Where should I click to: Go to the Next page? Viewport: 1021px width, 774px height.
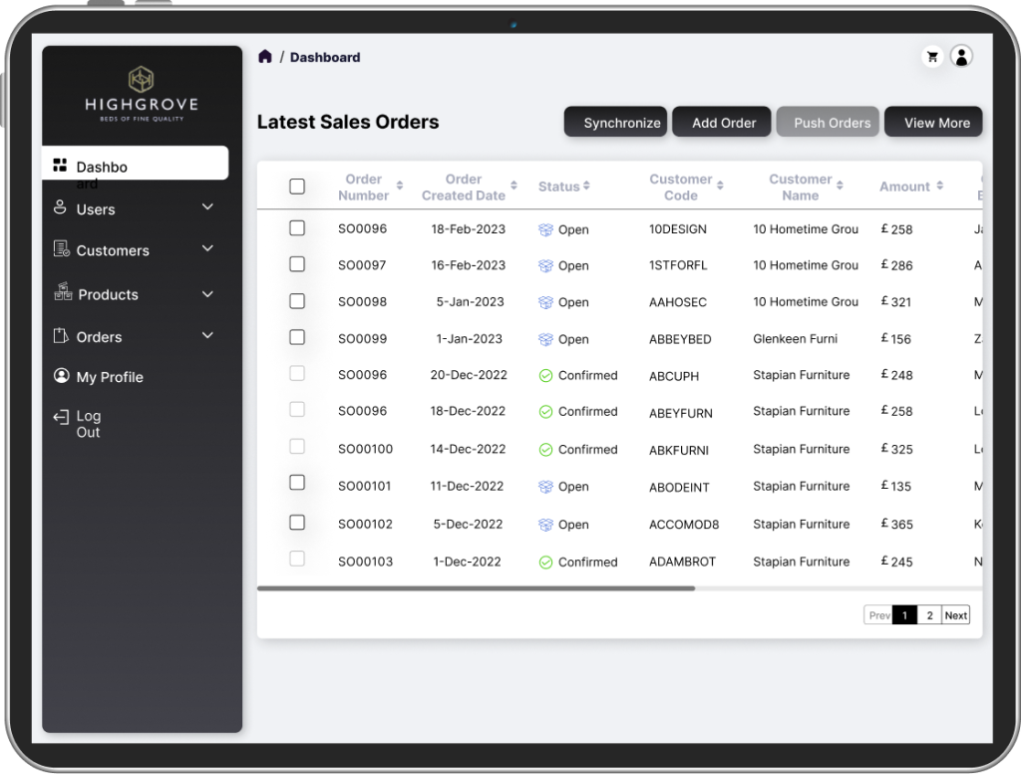955,615
